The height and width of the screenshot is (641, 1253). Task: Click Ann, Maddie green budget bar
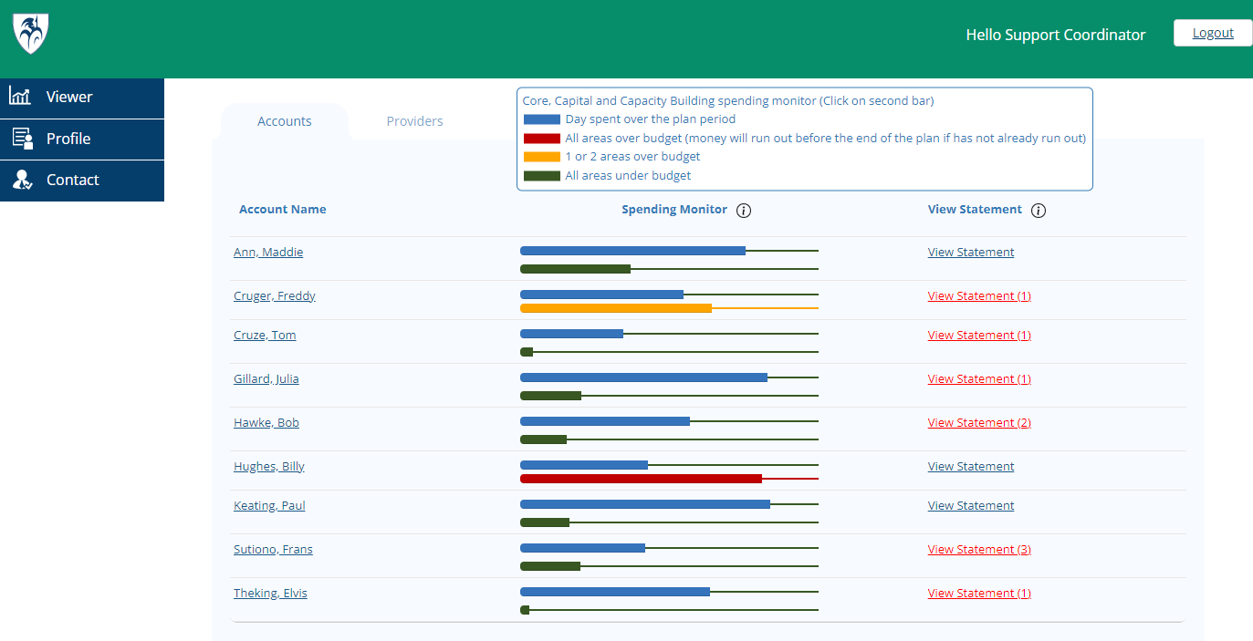coord(575,269)
